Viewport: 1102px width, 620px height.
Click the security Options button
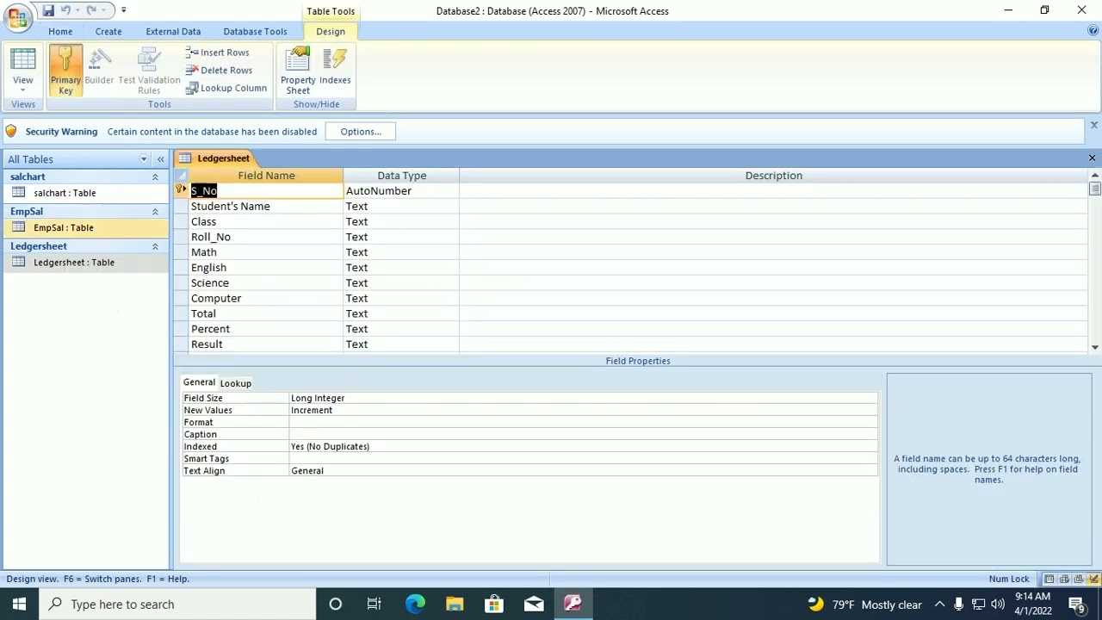[x=361, y=132]
